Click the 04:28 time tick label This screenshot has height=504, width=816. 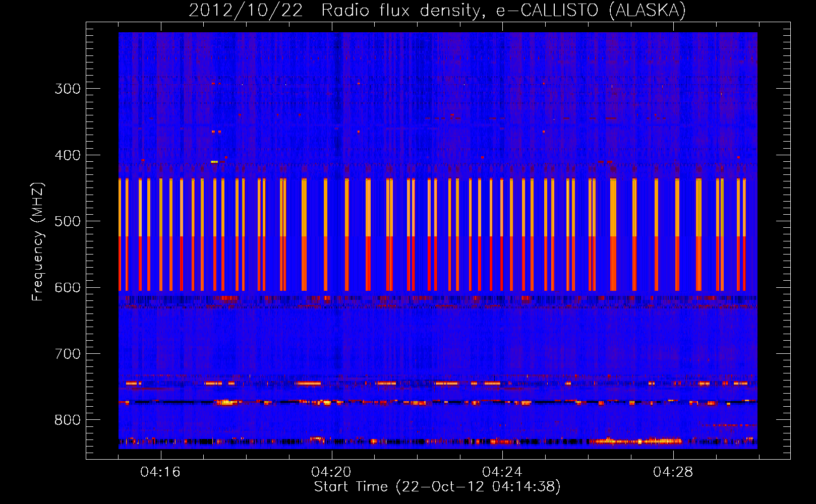(x=673, y=472)
